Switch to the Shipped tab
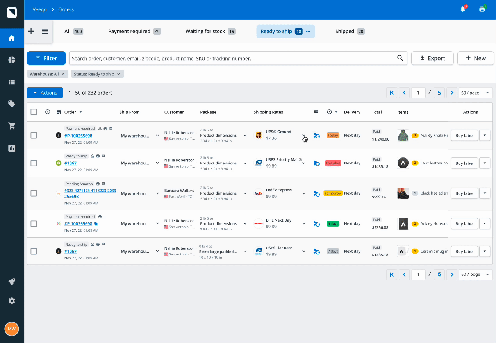Image resolution: width=496 pixels, height=343 pixels. (x=350, y=32)
